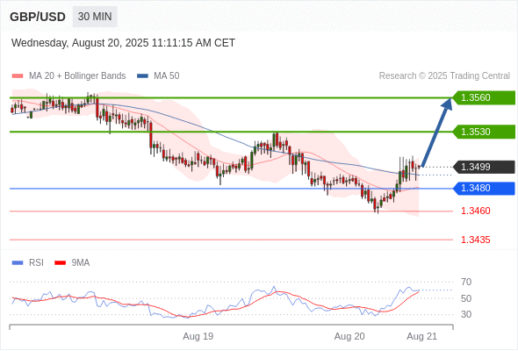Image resolution: width=518 pixels, height=351 pixels.
Task: Click the red 1.3435 support label
Action: 475,240
